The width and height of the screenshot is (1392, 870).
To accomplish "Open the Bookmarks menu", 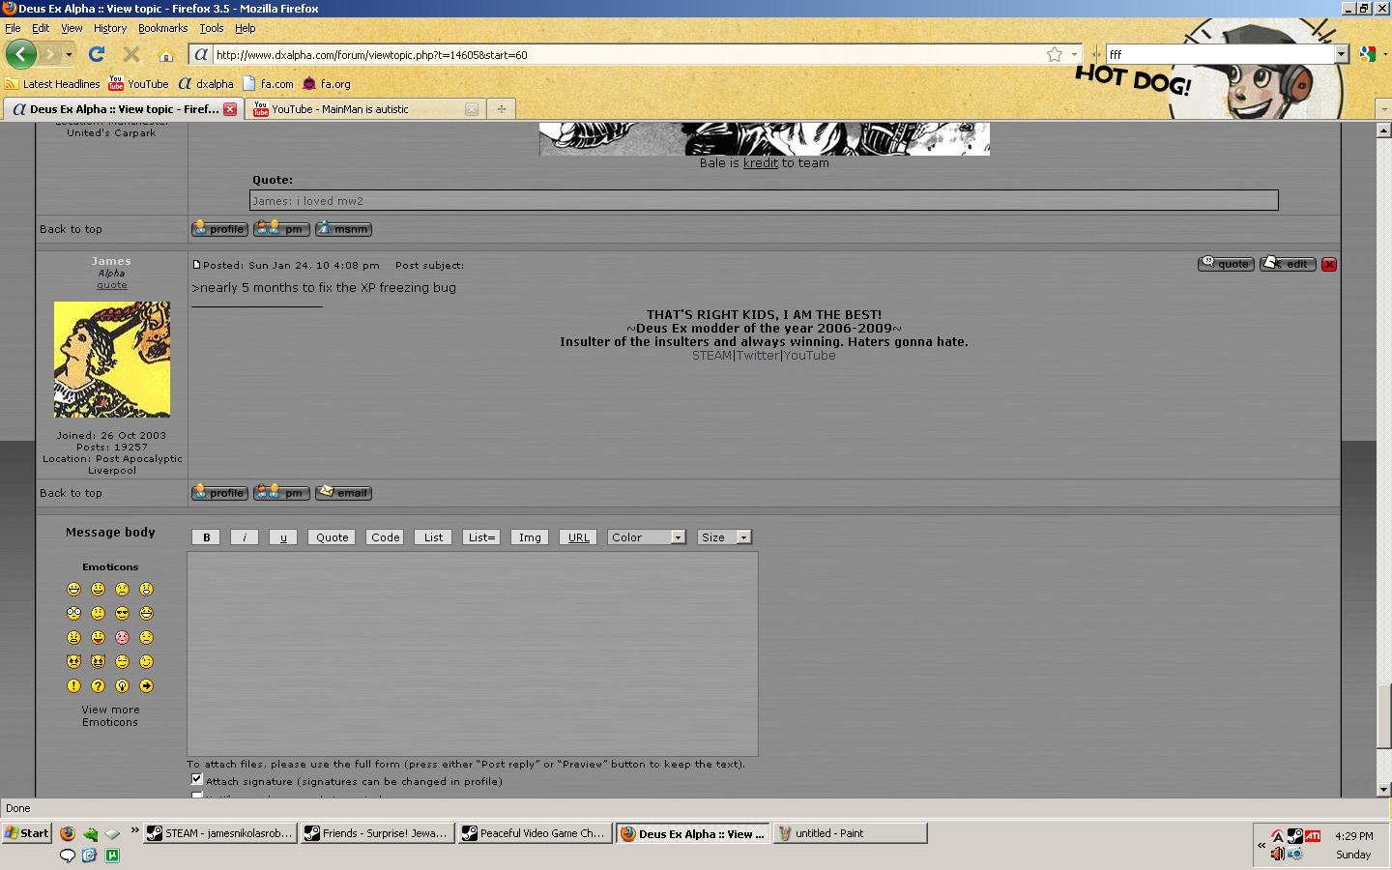I will coord(162,28).
